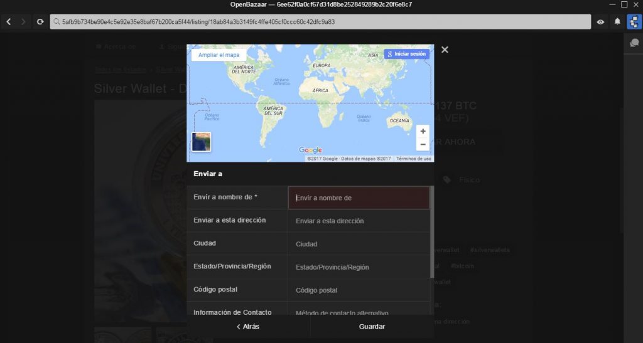This screenshot has width=643, height=343.
Task: Click the address bar with the listing hash
Action: (x=320, y=22)
